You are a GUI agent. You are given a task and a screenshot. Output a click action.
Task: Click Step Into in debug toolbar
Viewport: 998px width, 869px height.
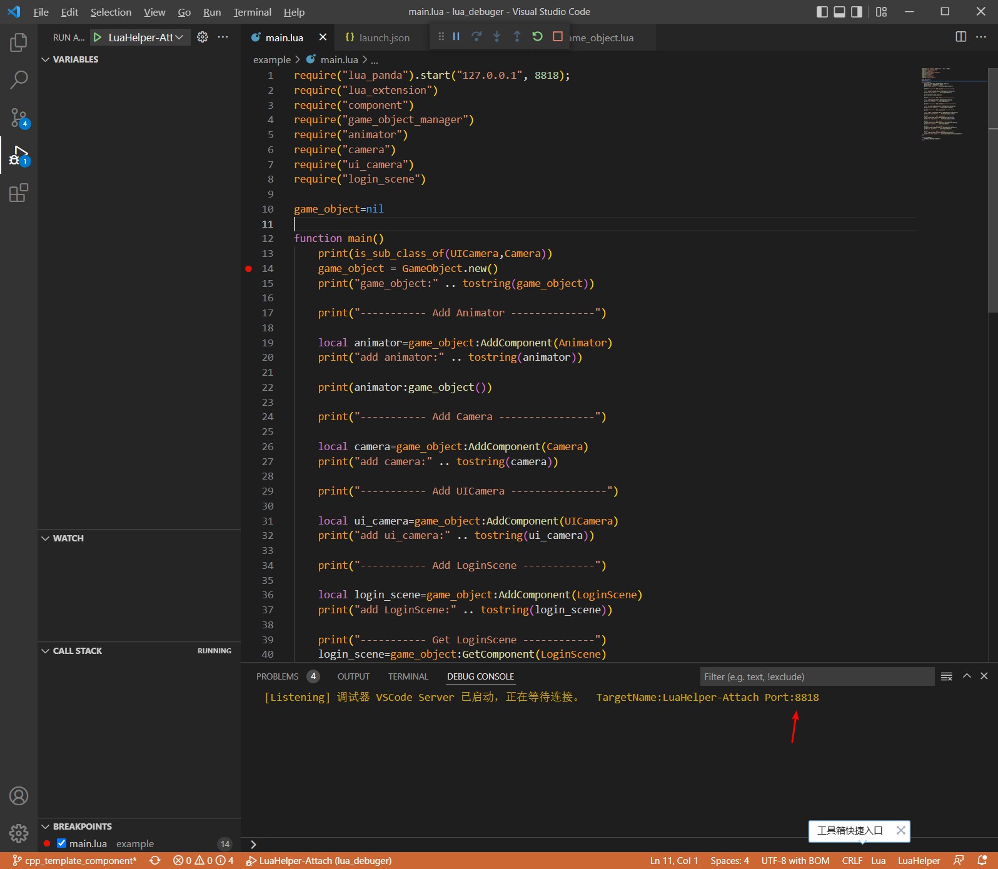[496, 36]
